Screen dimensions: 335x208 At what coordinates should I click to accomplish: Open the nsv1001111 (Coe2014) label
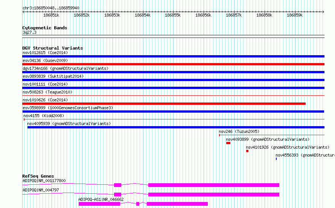[45, 84]
